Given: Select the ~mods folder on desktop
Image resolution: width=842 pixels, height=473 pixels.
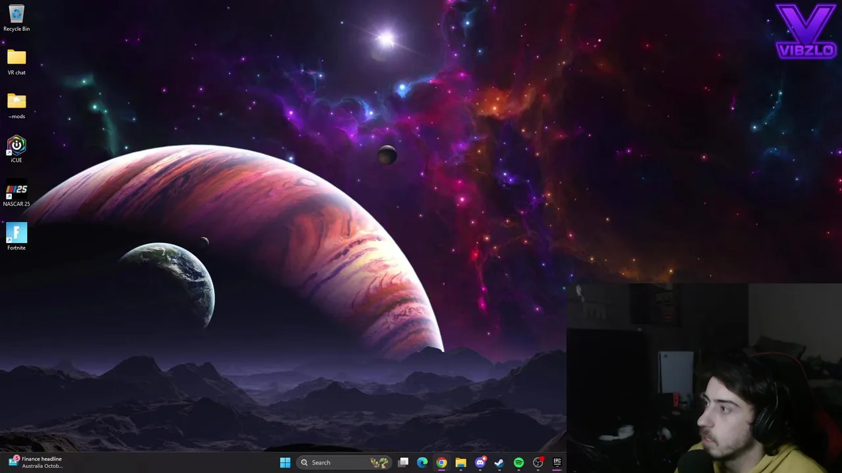Looking at the screenshot, I should (16, 106).
